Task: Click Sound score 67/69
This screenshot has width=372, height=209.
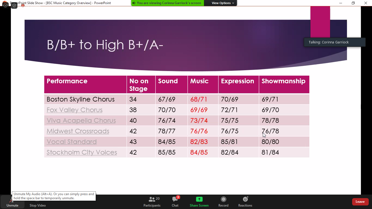Action: point(167,99)
